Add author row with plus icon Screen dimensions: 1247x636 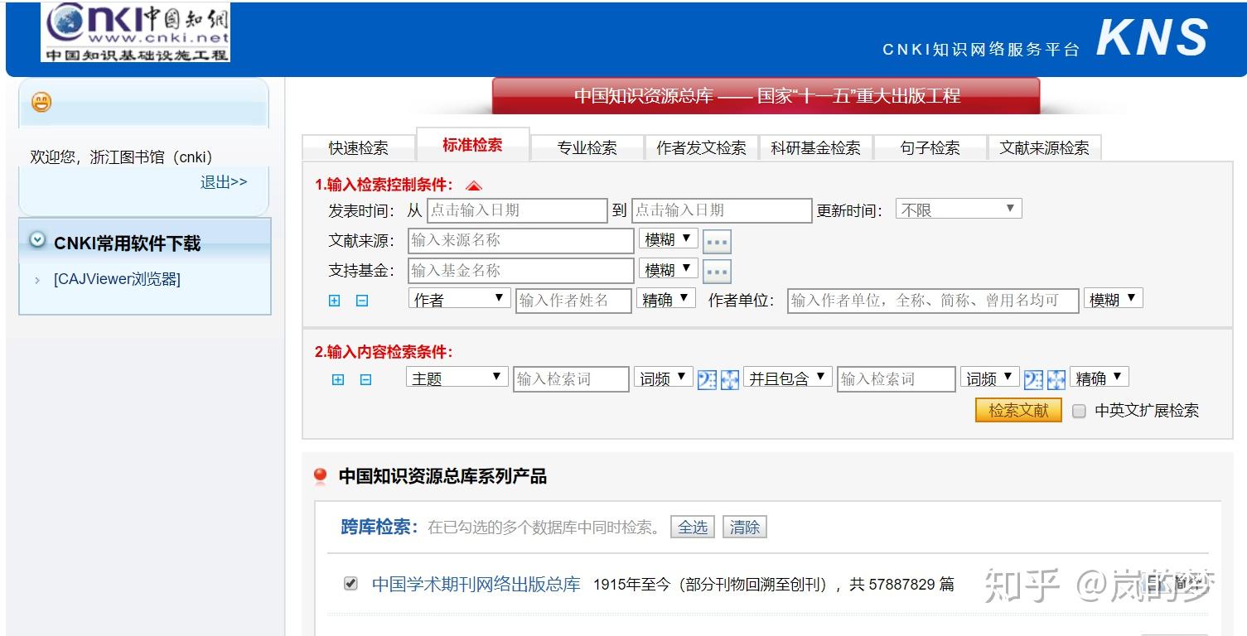334,301
